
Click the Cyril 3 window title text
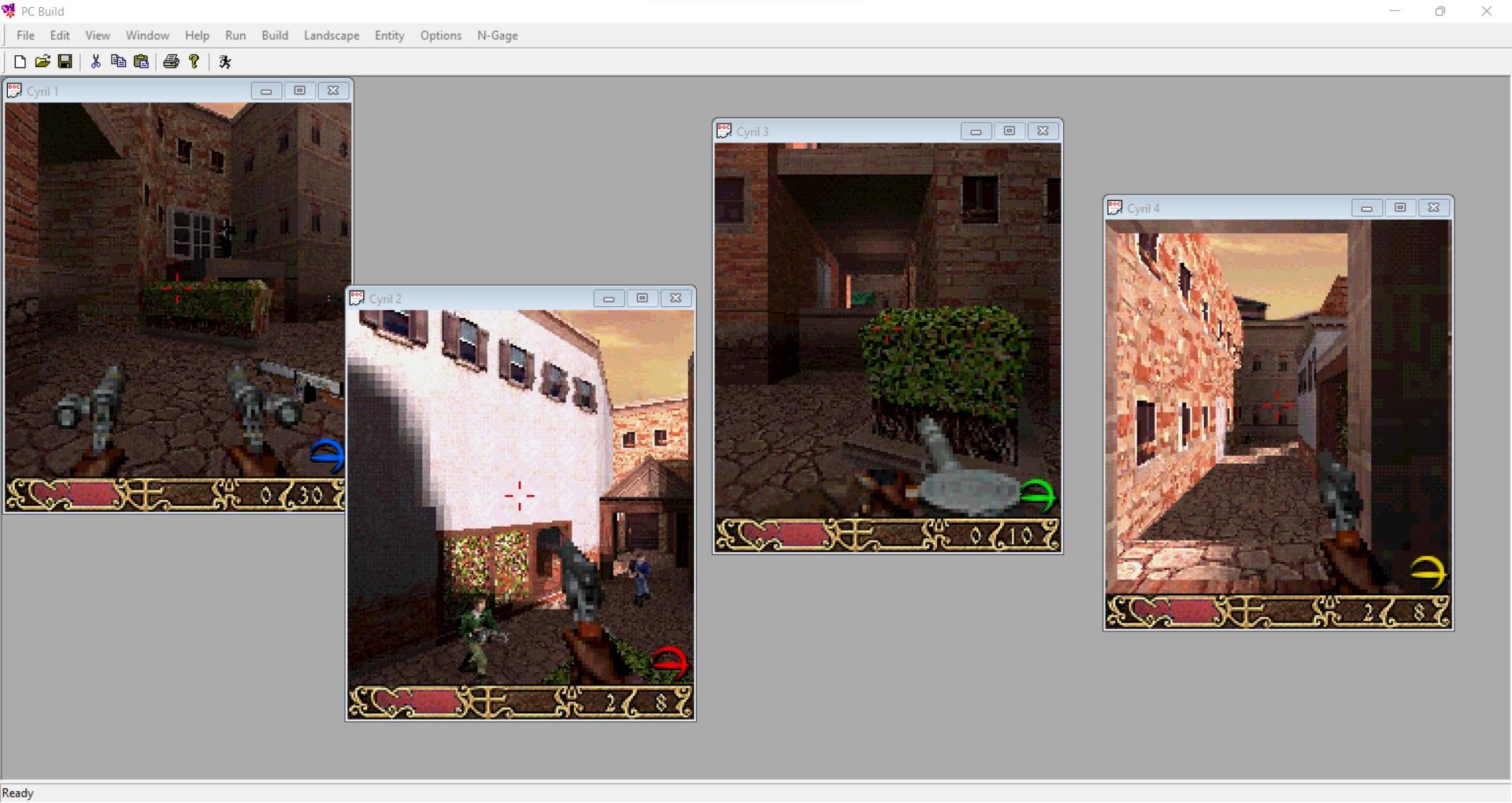[752, 131]
